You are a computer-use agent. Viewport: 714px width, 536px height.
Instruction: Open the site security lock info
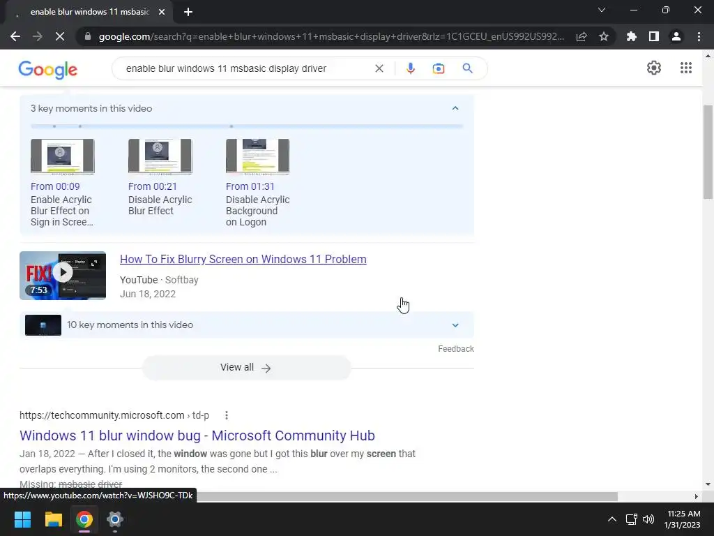pos(88,36)
